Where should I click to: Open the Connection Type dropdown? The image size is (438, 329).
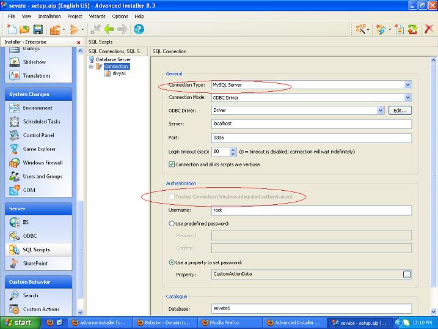coord(407,84)
